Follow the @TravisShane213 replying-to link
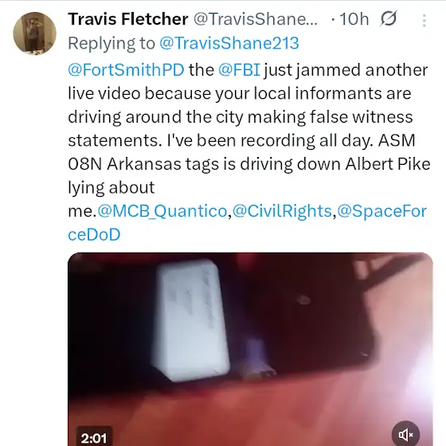Image resolution: width=446 pixels, height=446 pixels. pyautogui.click(x=229, y=43)
